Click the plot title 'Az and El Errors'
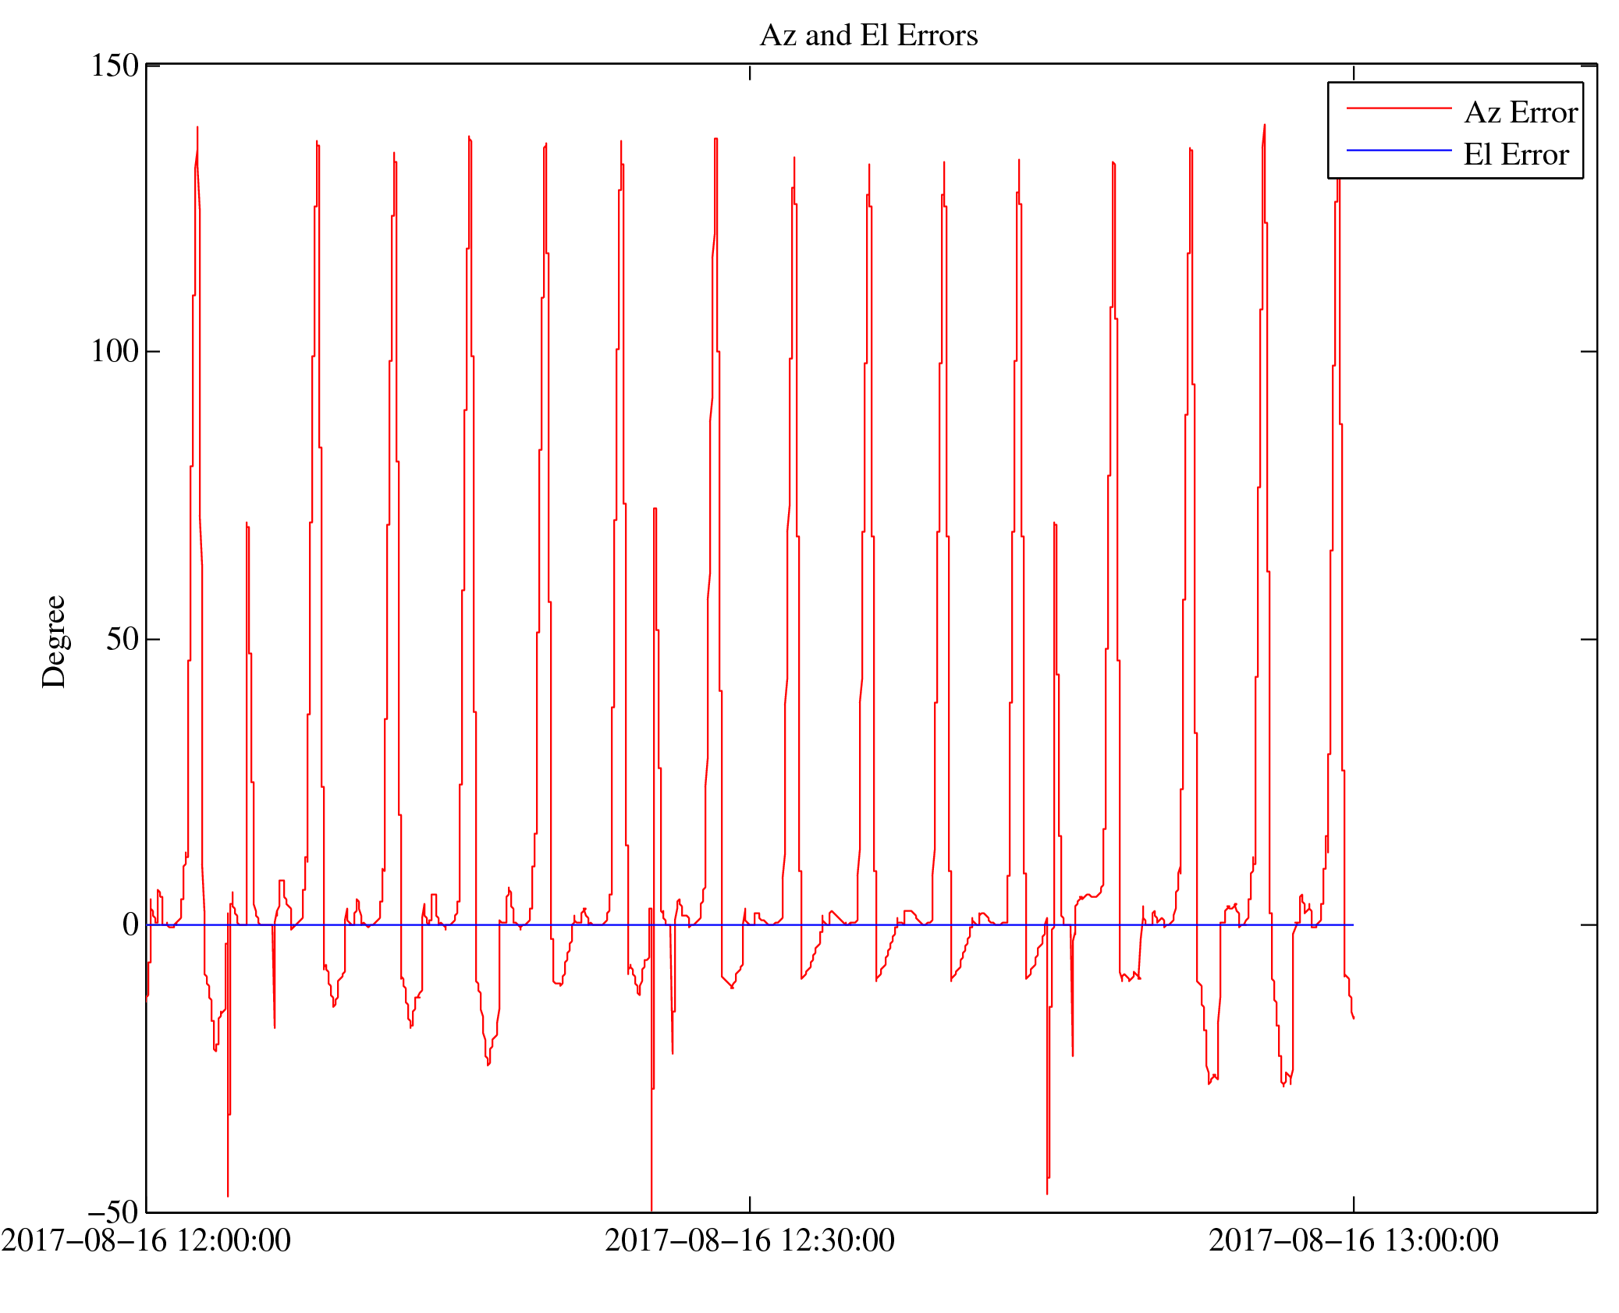The image size is (1619, 1313). pos(868,36)
